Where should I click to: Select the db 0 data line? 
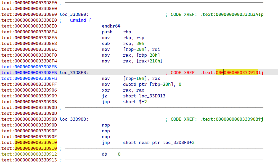point(111,154)
